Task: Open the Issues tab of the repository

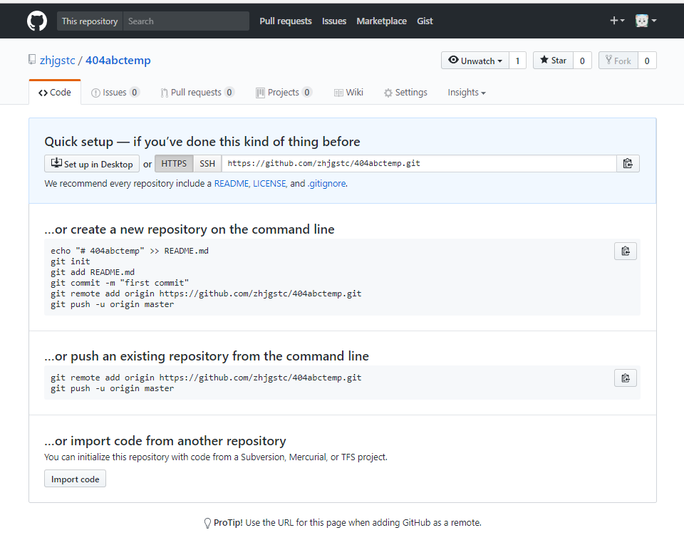Action: coord(115,93)
